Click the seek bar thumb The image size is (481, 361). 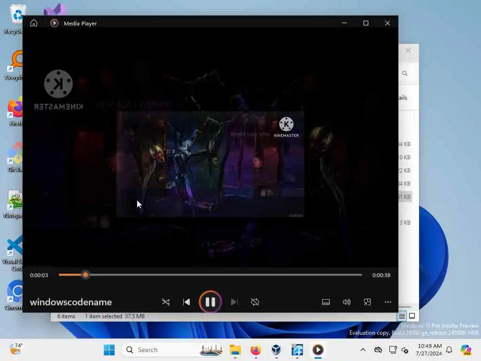point(85,275)
